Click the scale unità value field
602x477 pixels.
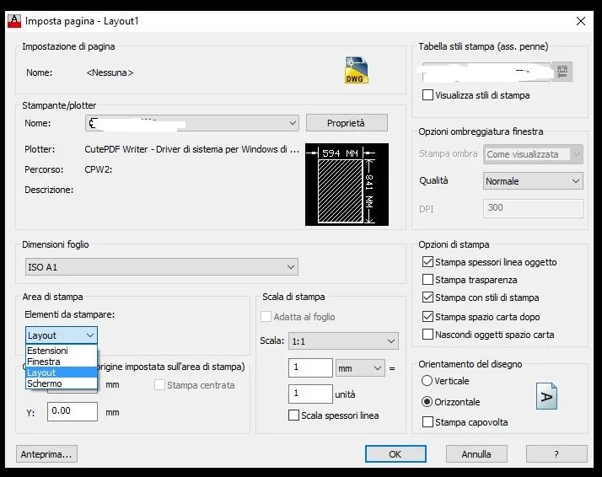click(x=310, y=394)
